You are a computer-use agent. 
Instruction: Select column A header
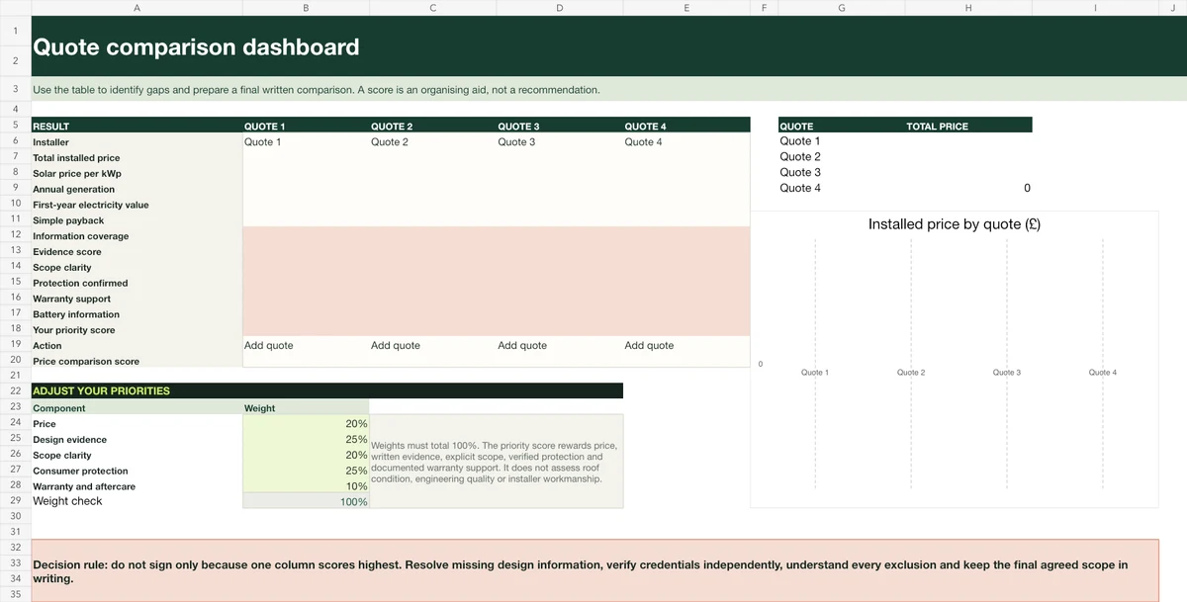137,8
